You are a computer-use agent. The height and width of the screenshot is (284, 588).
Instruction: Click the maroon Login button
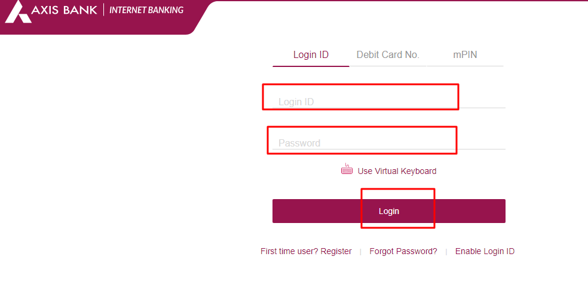(389, 211)
